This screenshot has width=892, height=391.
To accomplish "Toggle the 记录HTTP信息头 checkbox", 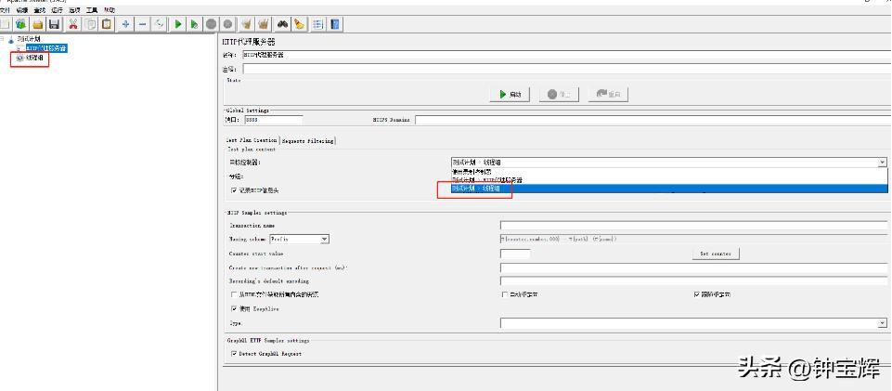I will pyautogui.click(x=234, y=190).
